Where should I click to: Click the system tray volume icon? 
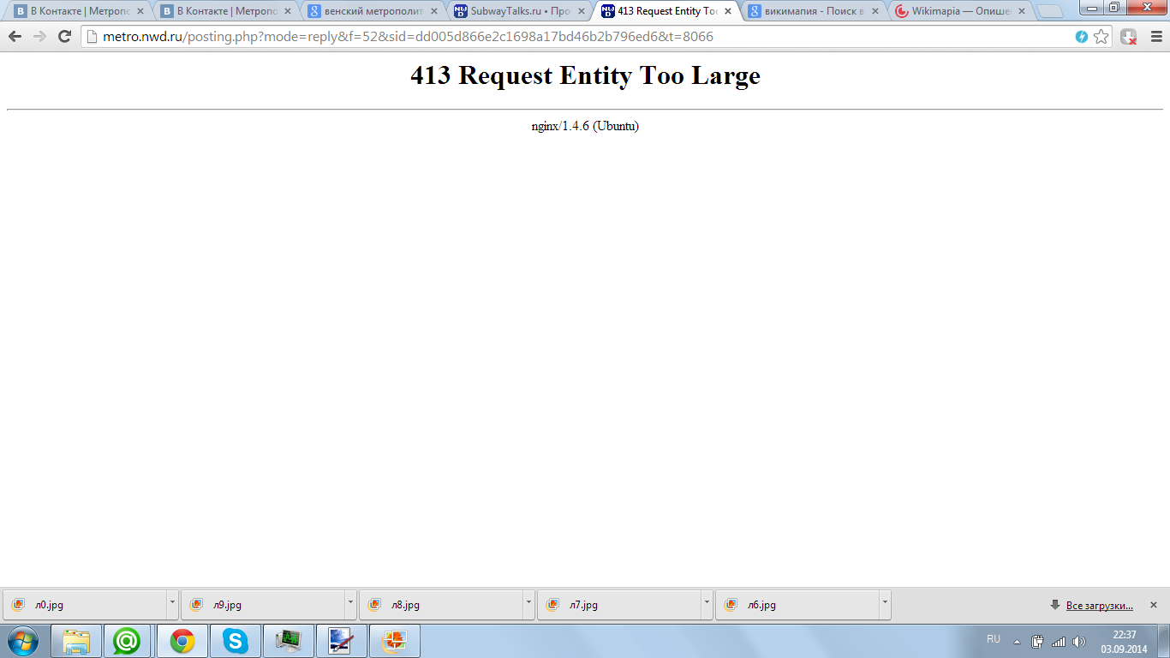1078,642
